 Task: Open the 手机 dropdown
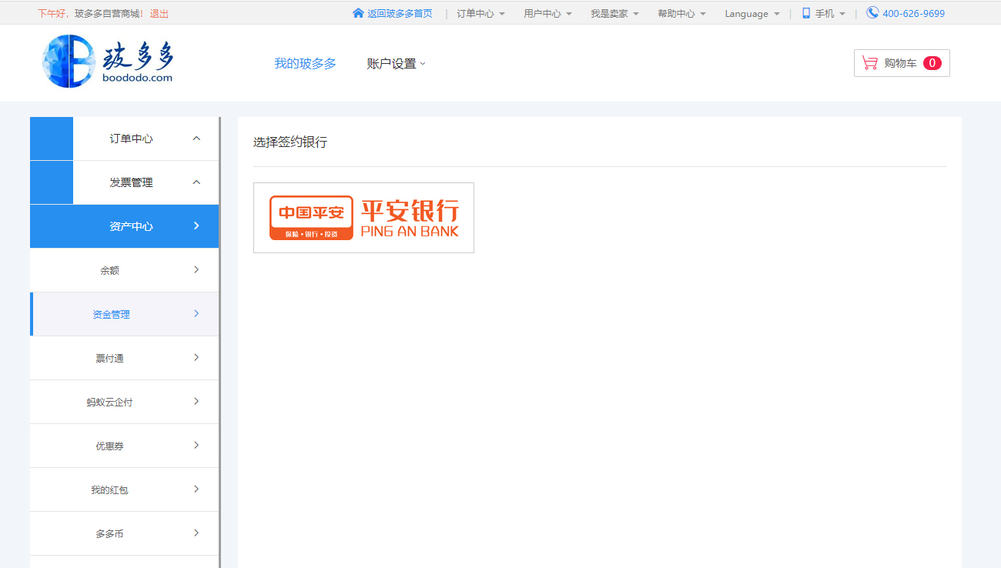pos(830,14)
